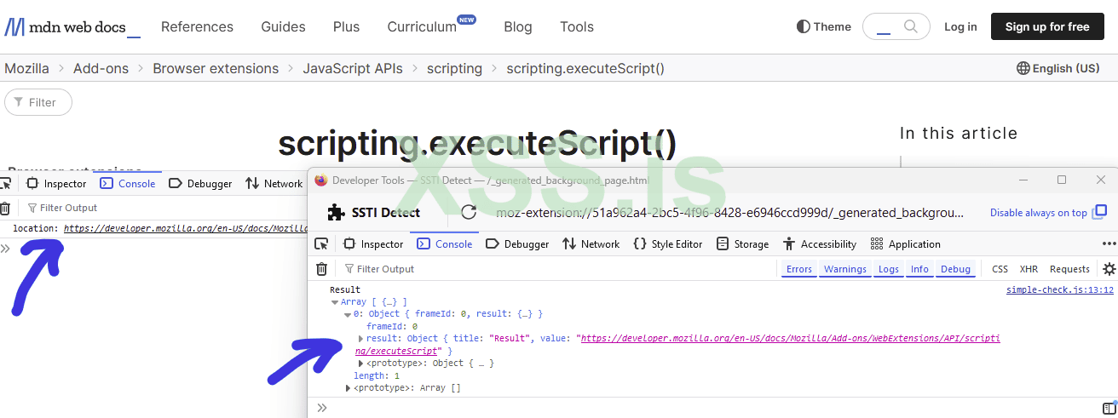The width and height of the screenshot is (1118, 418).
Task: Toggle the Errors log filter
Action: click(x=798, y=269)
